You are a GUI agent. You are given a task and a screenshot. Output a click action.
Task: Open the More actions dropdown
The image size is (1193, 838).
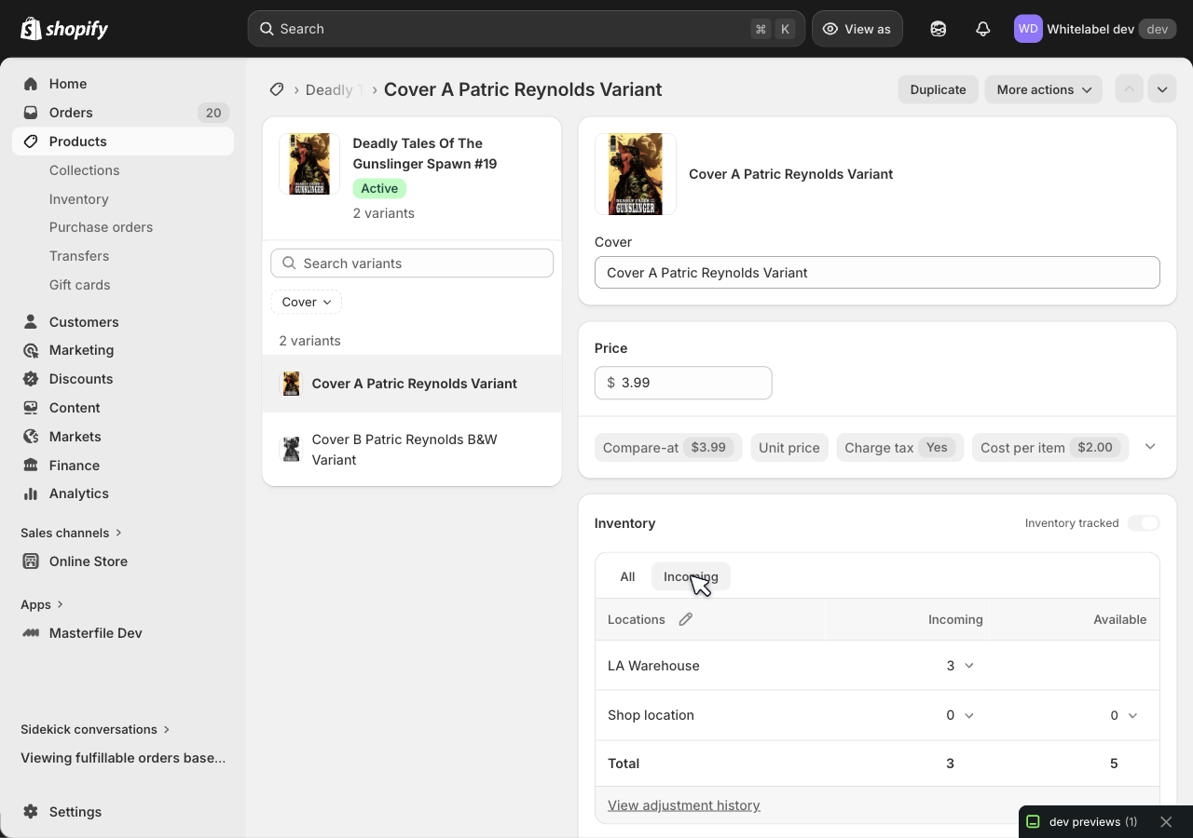coord(1044,89)
